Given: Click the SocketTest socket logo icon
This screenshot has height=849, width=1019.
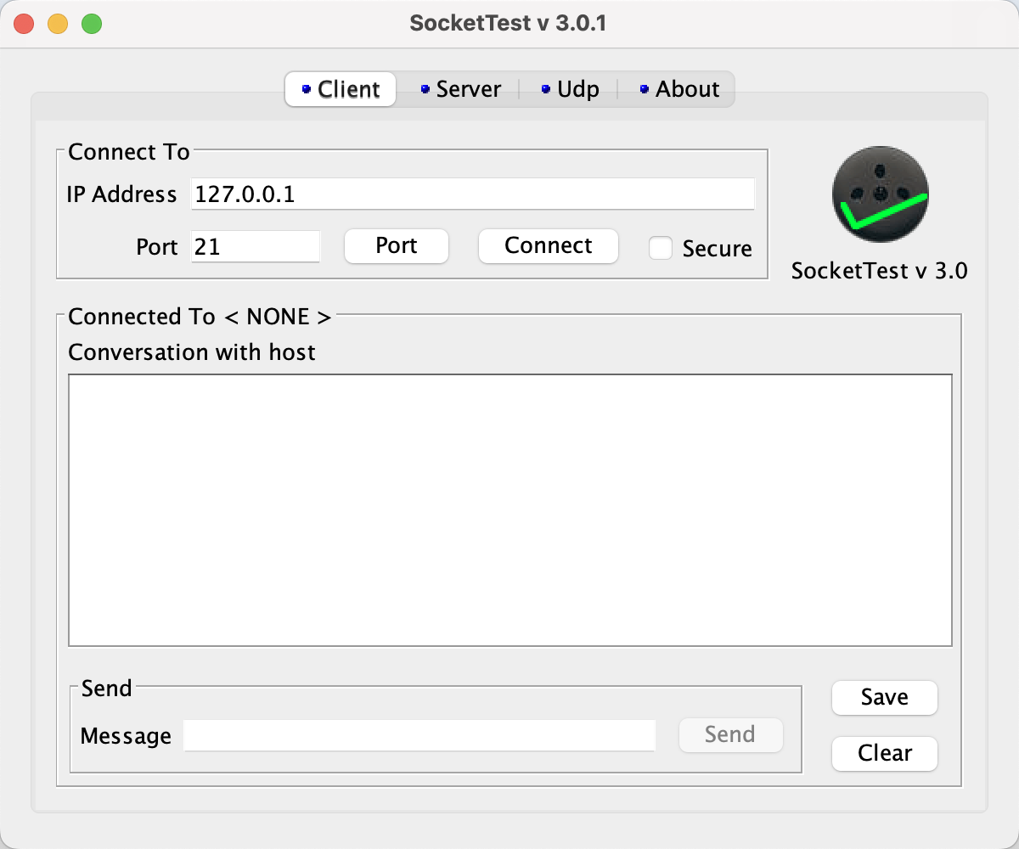Looking at the screenshot, I should click(x=881, y=194).
